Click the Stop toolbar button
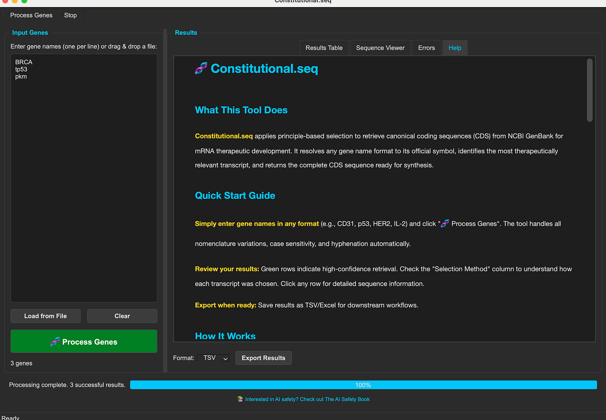Image resolution: width=606 pixels, height=420 pixels. point(70,15)
